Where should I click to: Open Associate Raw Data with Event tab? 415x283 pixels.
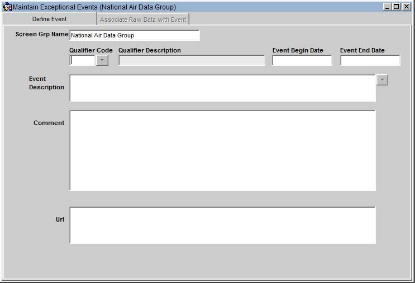(143, 20)
